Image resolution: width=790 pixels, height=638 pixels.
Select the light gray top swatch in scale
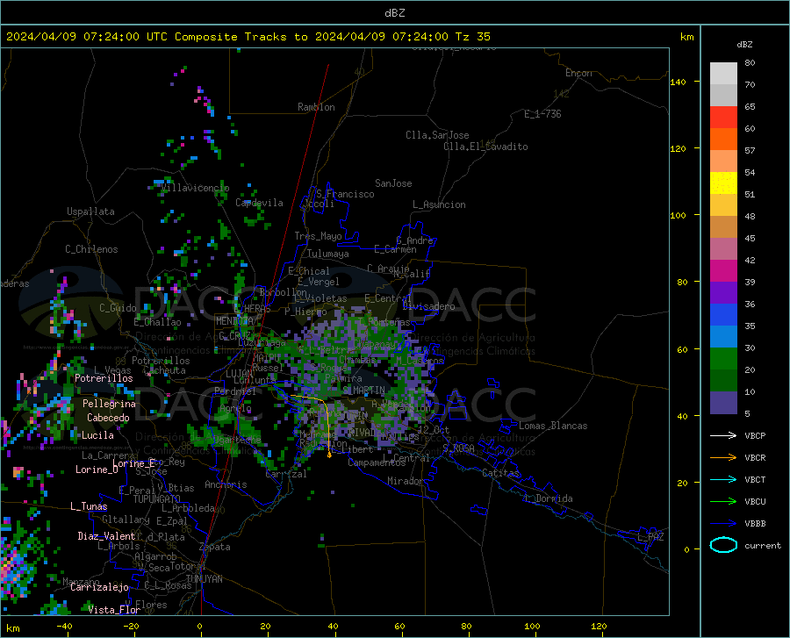[723, 74]
